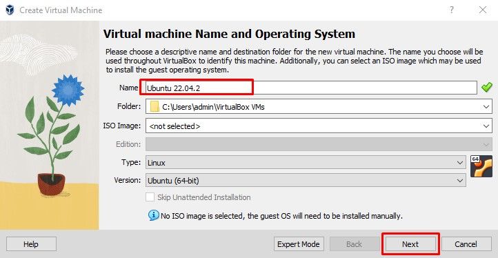Click the 'Version:' label

[x=128, y=180]
